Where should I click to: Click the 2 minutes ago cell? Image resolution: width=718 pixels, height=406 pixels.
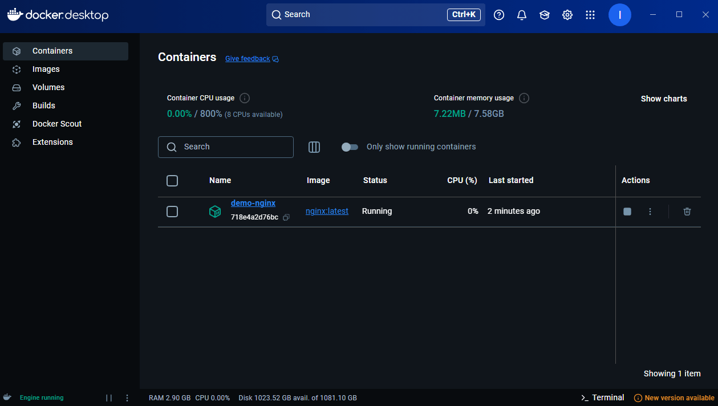[x=514, y=211]
